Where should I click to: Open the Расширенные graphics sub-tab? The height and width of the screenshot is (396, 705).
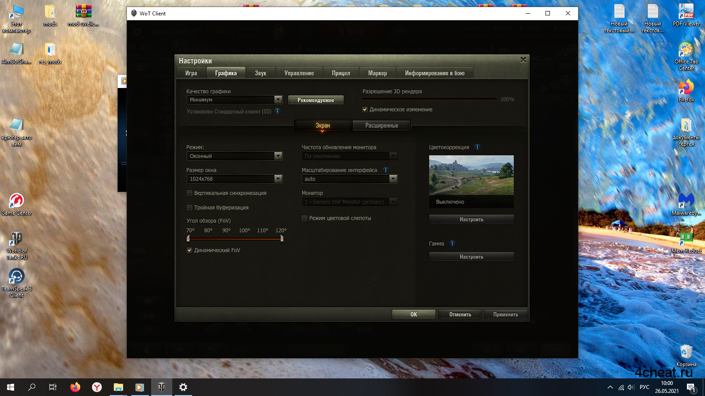point(382,126)
